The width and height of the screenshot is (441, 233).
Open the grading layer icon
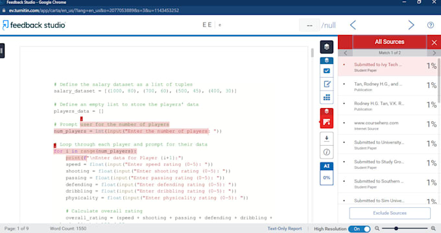tap(326, 61)
